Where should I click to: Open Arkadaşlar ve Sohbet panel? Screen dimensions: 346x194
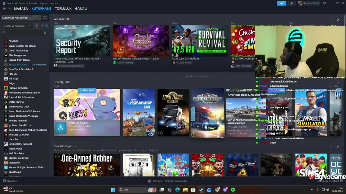tap(330, 181)
